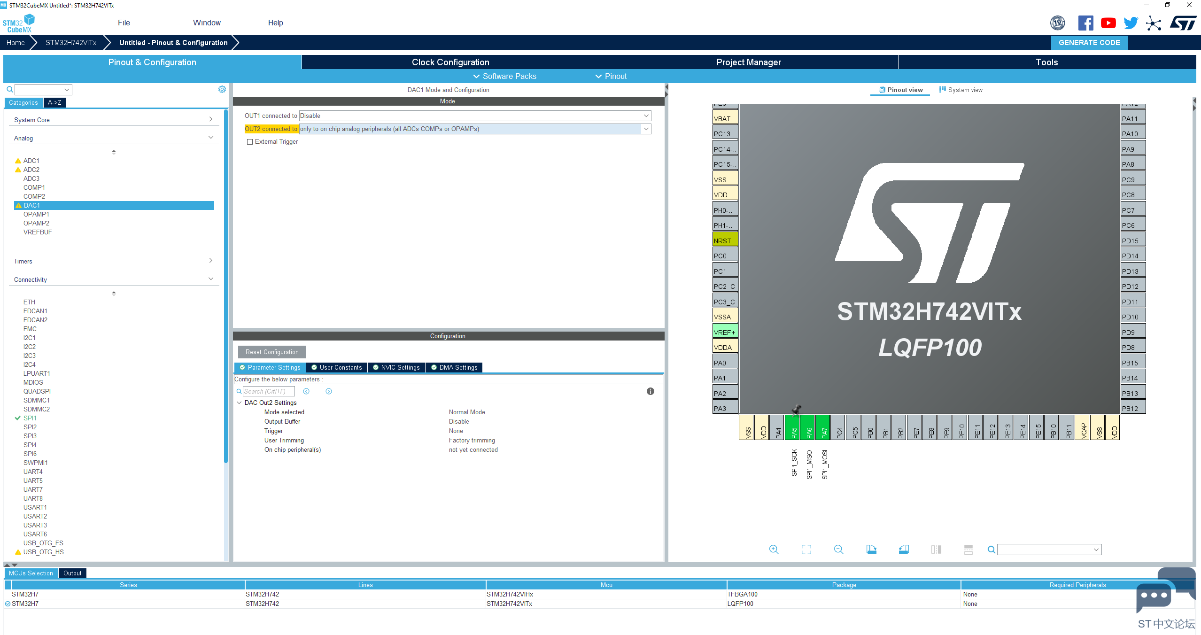1201x635 pixels.
Task: Fit the chip view to the window
Action: click(x=806, y=549)
